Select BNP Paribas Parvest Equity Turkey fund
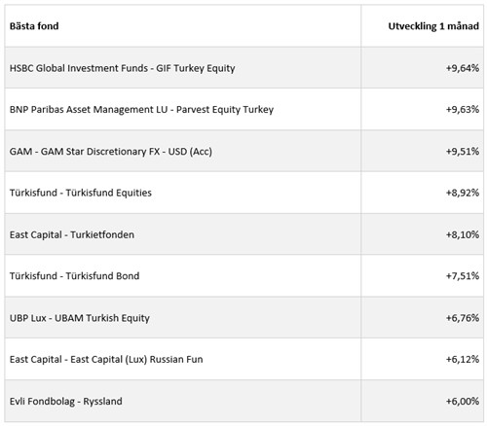 [x=141, y=110]
